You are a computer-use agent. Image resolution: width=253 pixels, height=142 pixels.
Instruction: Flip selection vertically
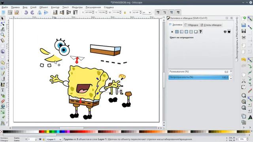(x=46, y=12)
